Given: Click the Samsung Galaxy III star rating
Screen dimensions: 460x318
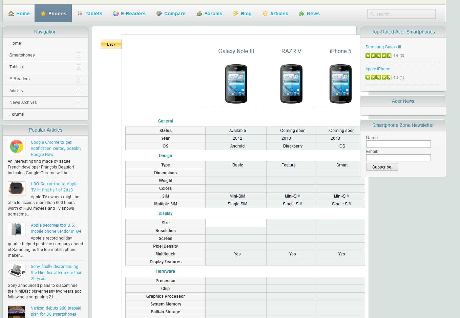Looking at the screenshot, I should pyautogui.click(x=378, y=55).
